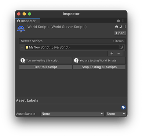Click the Server Scripts list header
The height and width of the screenshot is (137, 142).
coord(72,41)
